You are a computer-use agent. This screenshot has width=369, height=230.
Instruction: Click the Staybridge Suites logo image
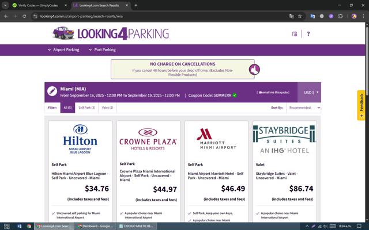click(x=284, y=139)
